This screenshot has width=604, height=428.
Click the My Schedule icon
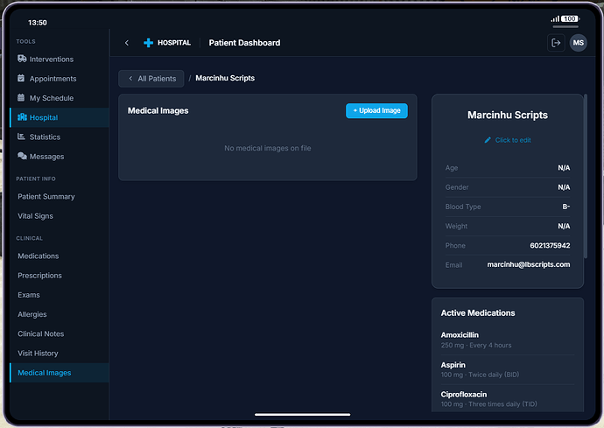(22, 98)
